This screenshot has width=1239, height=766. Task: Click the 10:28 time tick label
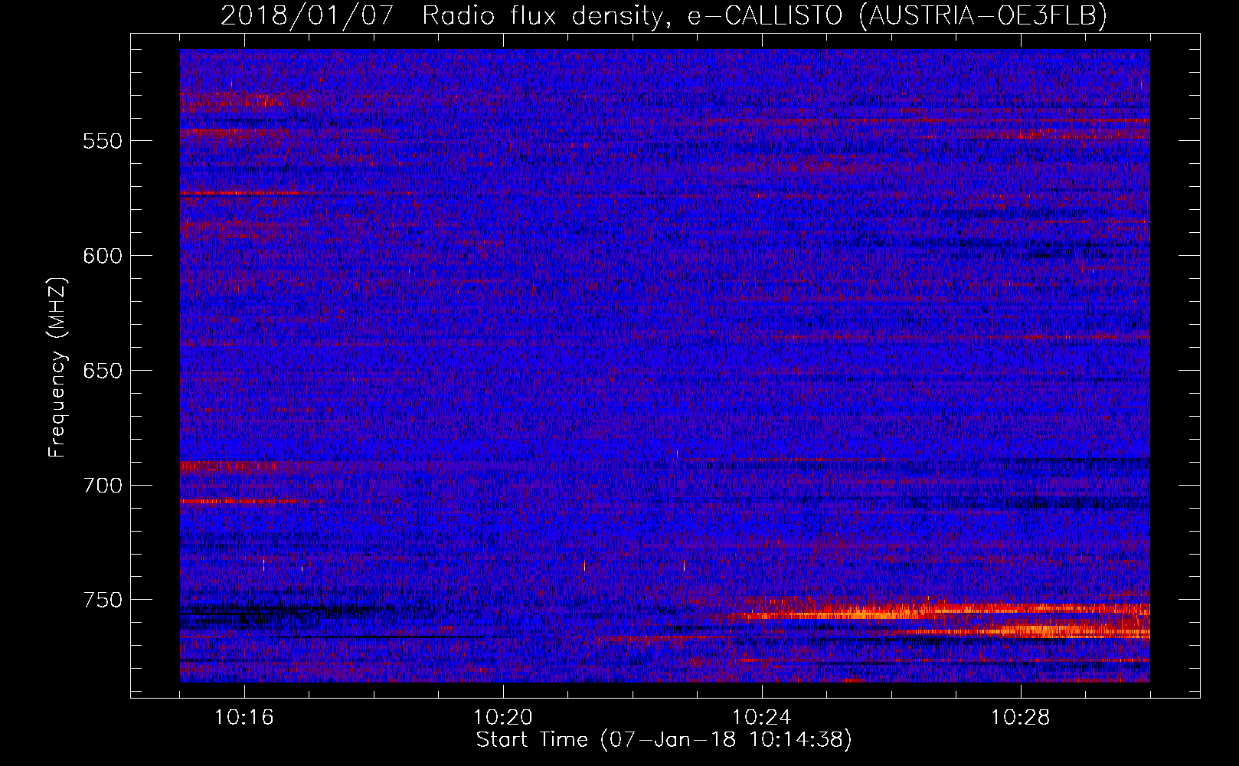click(x=1021, y=718)
